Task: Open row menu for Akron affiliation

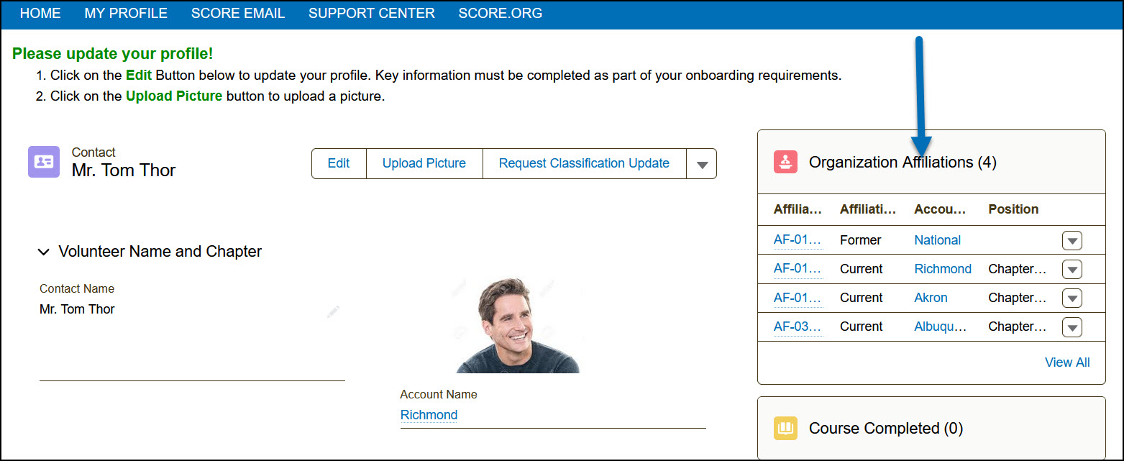Action: pyautogui.click(x=1072, y=298)
